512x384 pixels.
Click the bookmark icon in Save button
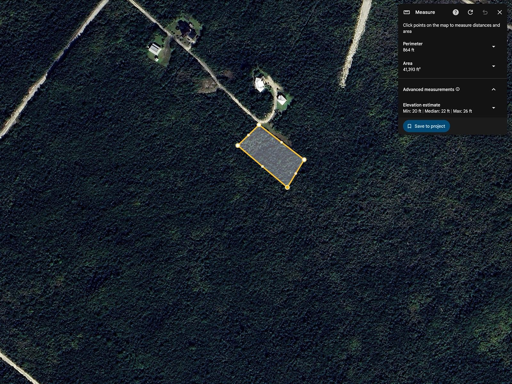click(409, 126)
